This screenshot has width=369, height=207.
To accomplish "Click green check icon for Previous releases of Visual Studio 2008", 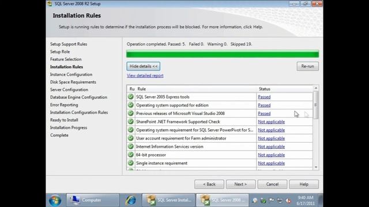I will point(131,113).
